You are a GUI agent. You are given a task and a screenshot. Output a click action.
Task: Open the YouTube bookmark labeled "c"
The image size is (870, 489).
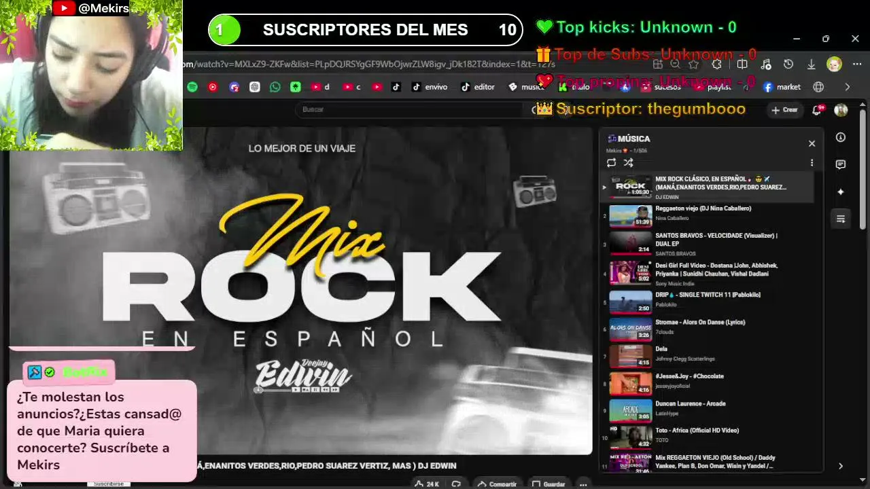pyautogui.click(x=352, y=87)
